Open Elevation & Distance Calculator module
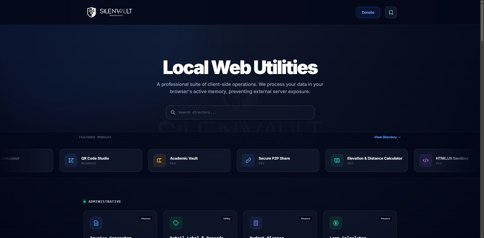Viewport: 484px width, 238px height. pyautogui.click(x=366, y=160)
